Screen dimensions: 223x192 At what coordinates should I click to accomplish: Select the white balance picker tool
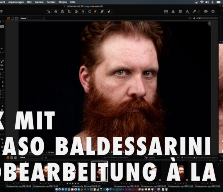click(102, 11)
